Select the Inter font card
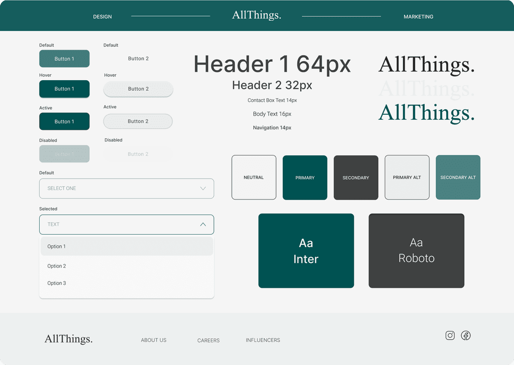 (x=306, y=251)
